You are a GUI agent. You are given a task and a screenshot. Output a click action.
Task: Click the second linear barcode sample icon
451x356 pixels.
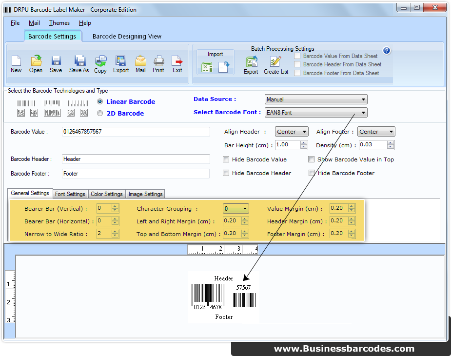click(x=52, y=103)
